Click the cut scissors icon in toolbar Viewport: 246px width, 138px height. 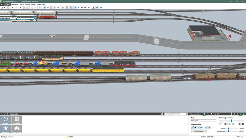click(20, 7)
